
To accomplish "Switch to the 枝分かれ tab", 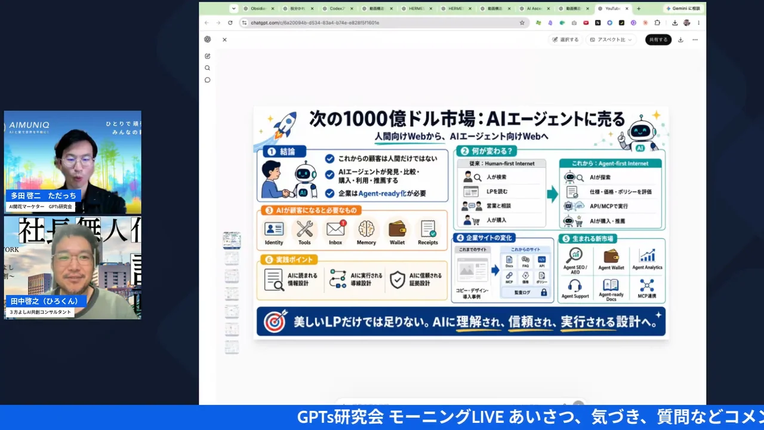I will pyautogui.click(x=298, y=8).
